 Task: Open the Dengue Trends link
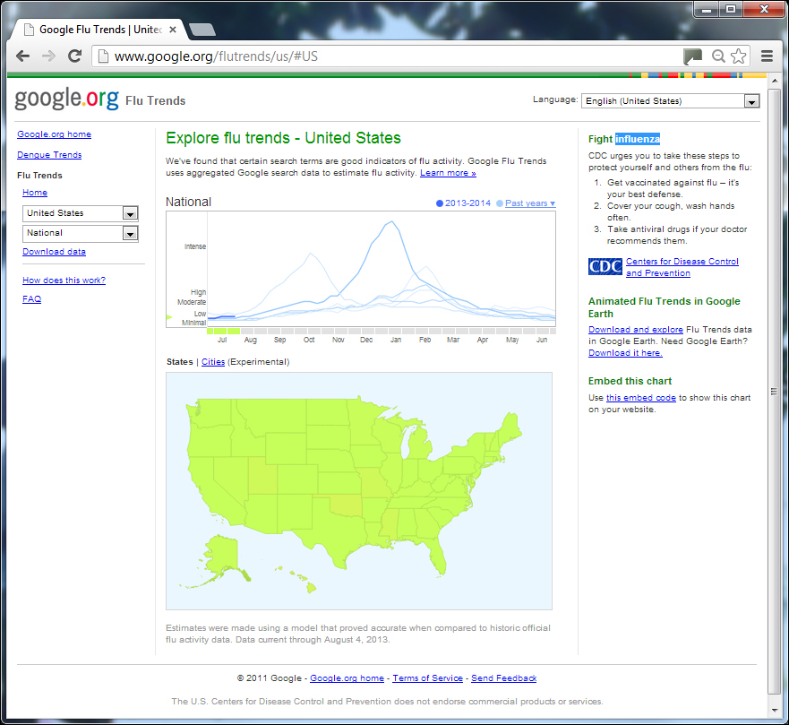coord(49,154)
